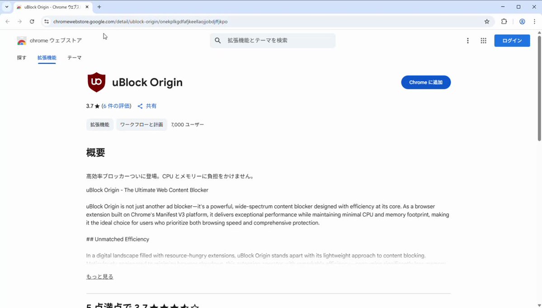Click the 'ワークフローと計画' category chip

click(142, 124)
